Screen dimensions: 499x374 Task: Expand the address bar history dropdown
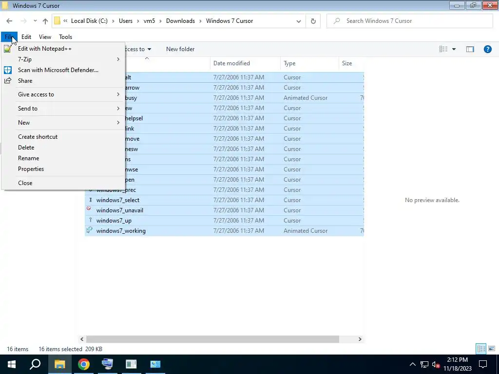[x=299, y=21]
